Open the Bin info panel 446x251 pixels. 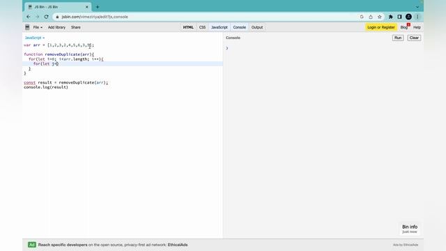(x=410, y=229)
